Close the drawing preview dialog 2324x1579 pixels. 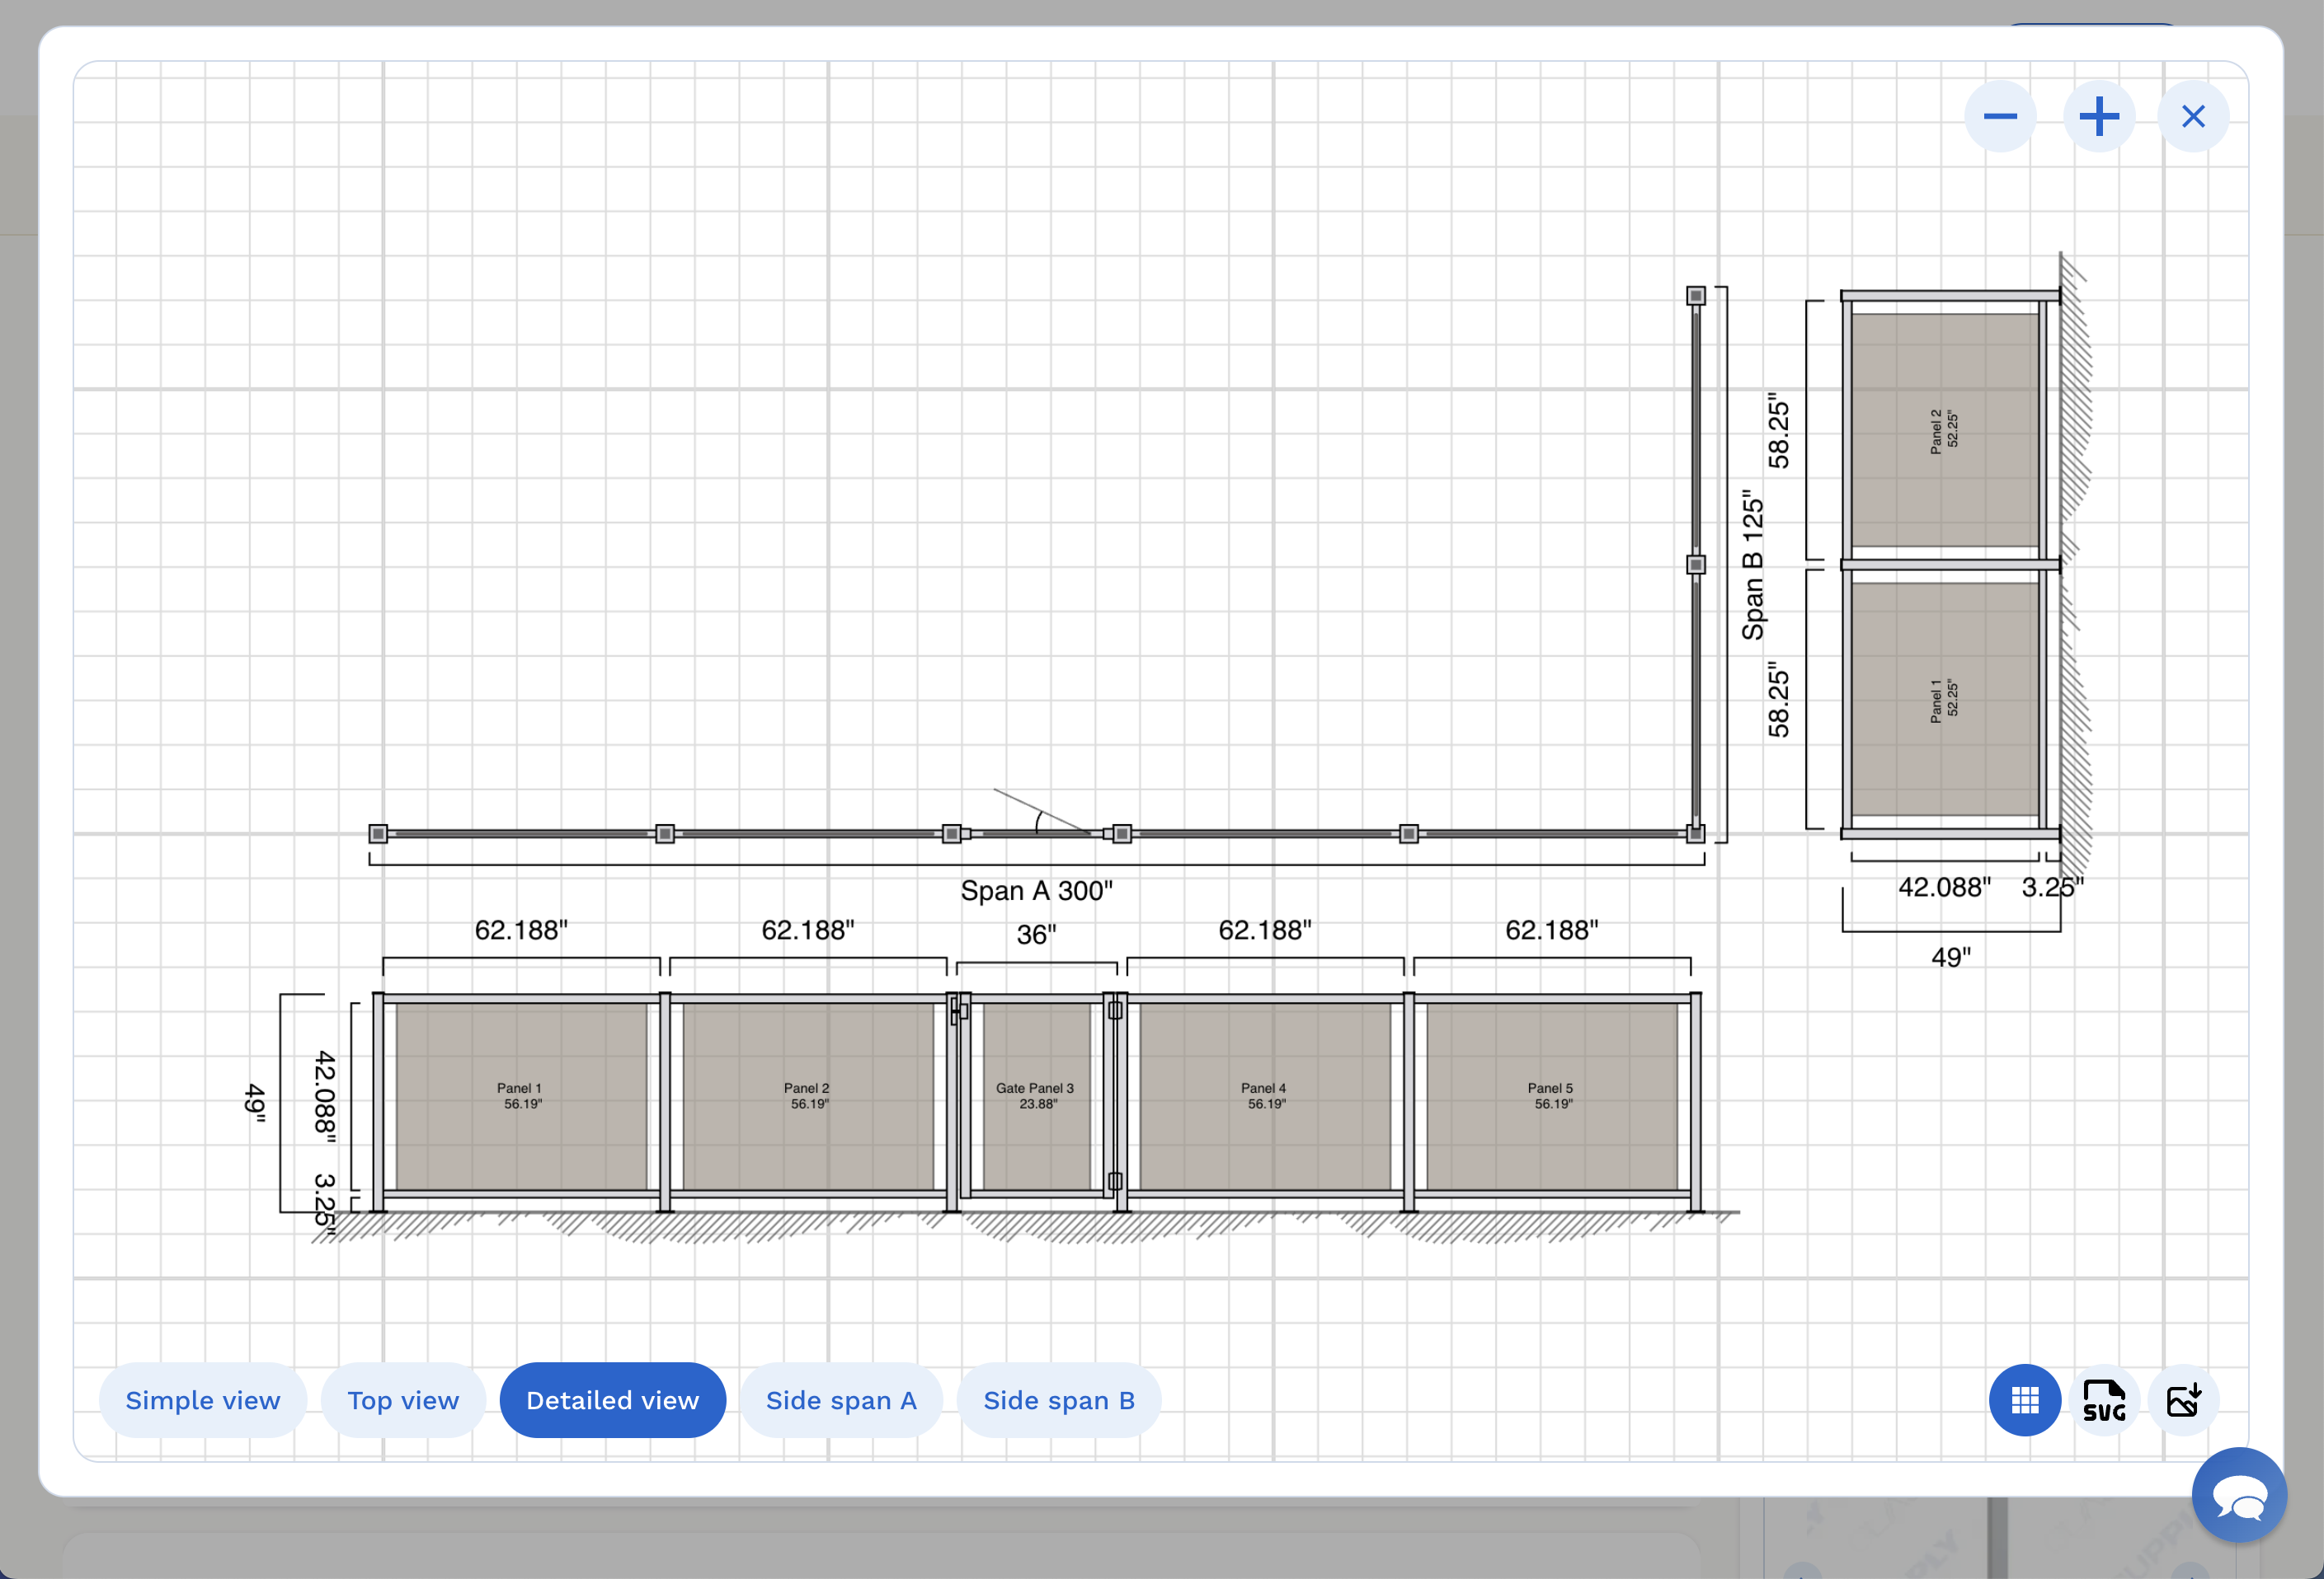point(2193,117)
